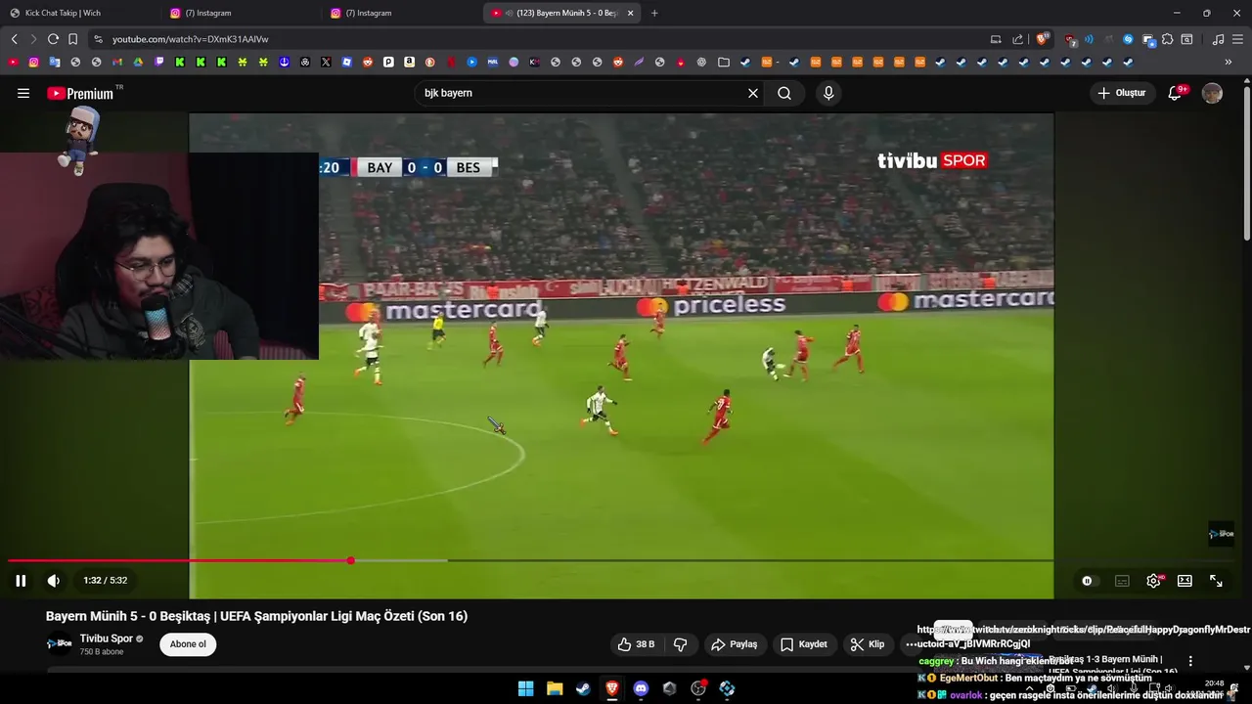Image resolution: width=1252 pixels, height=704 pixels.
Task: Switch to first Instagram tab
Action: 243,13
